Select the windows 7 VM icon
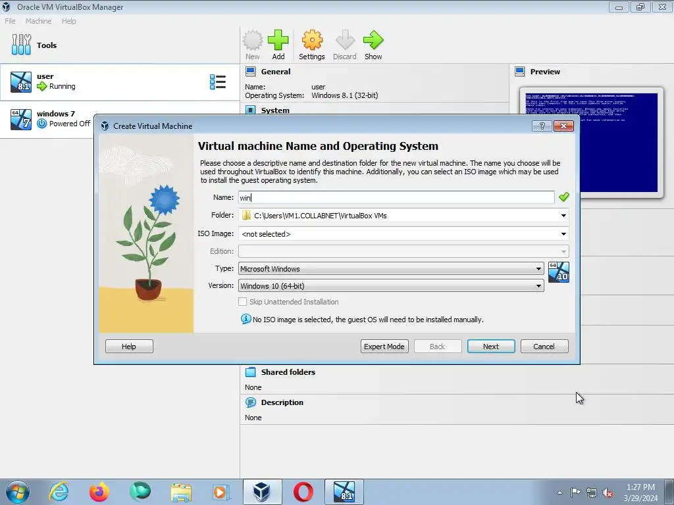The image size is (674, 505). tap(21, 120)
